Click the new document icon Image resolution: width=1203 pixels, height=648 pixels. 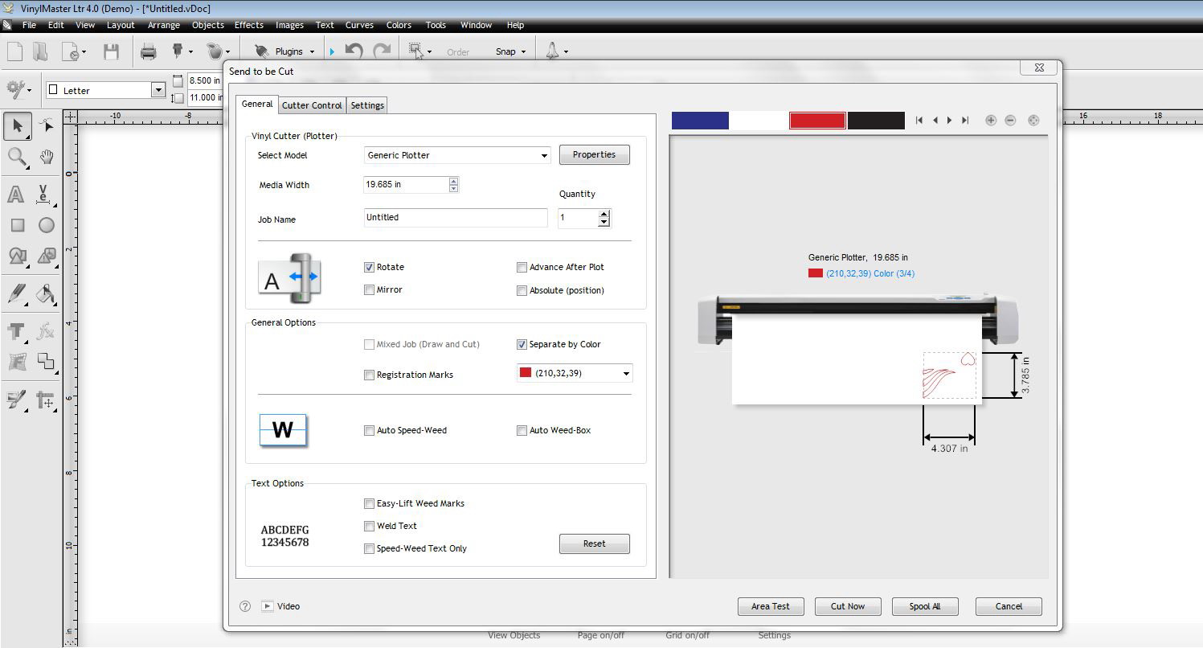click(14, 51)
